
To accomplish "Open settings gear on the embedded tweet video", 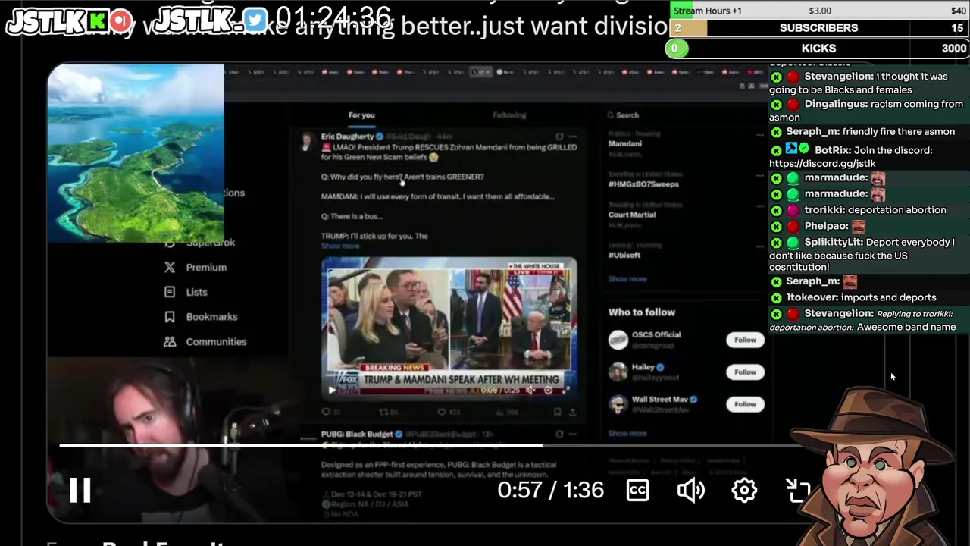I will pos(548,390).
